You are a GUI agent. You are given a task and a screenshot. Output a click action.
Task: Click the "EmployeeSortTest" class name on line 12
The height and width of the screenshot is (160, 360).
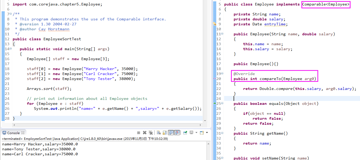[x=62, y=39]
